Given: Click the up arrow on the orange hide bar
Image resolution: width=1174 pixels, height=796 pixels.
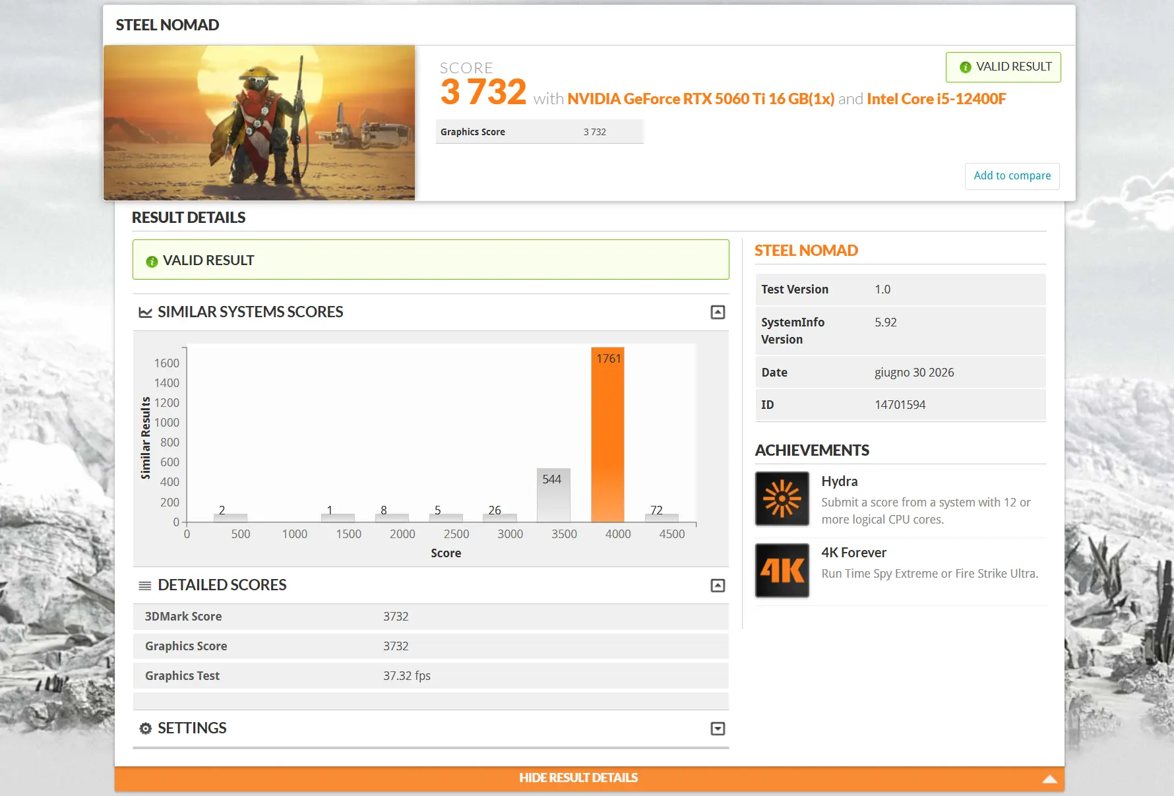Looking at the screenshot, I should click(1049, 779).
